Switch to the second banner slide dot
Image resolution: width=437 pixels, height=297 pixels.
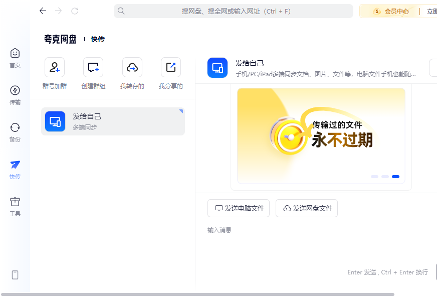click(x=385, y=177)
